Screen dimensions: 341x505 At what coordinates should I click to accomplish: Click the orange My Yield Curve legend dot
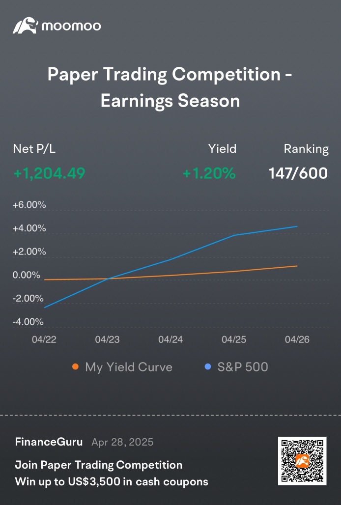tap(75, 366)
